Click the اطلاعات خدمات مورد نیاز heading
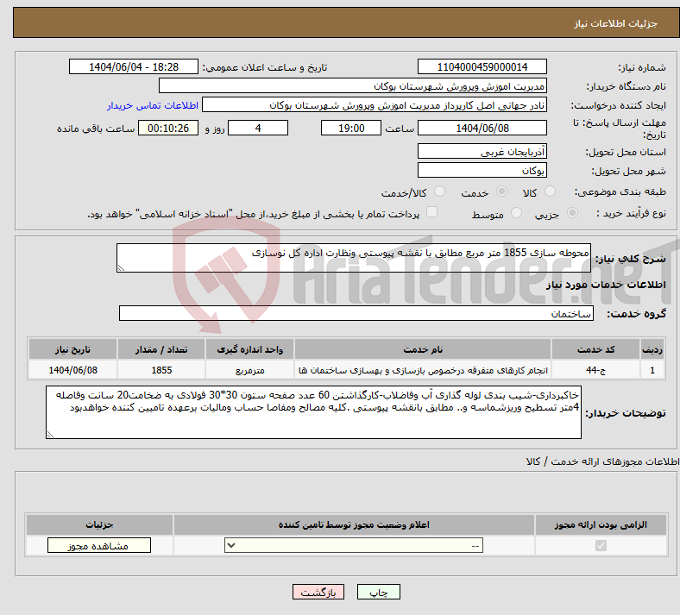Screen dimensions: 680x615 pos(606,285)
